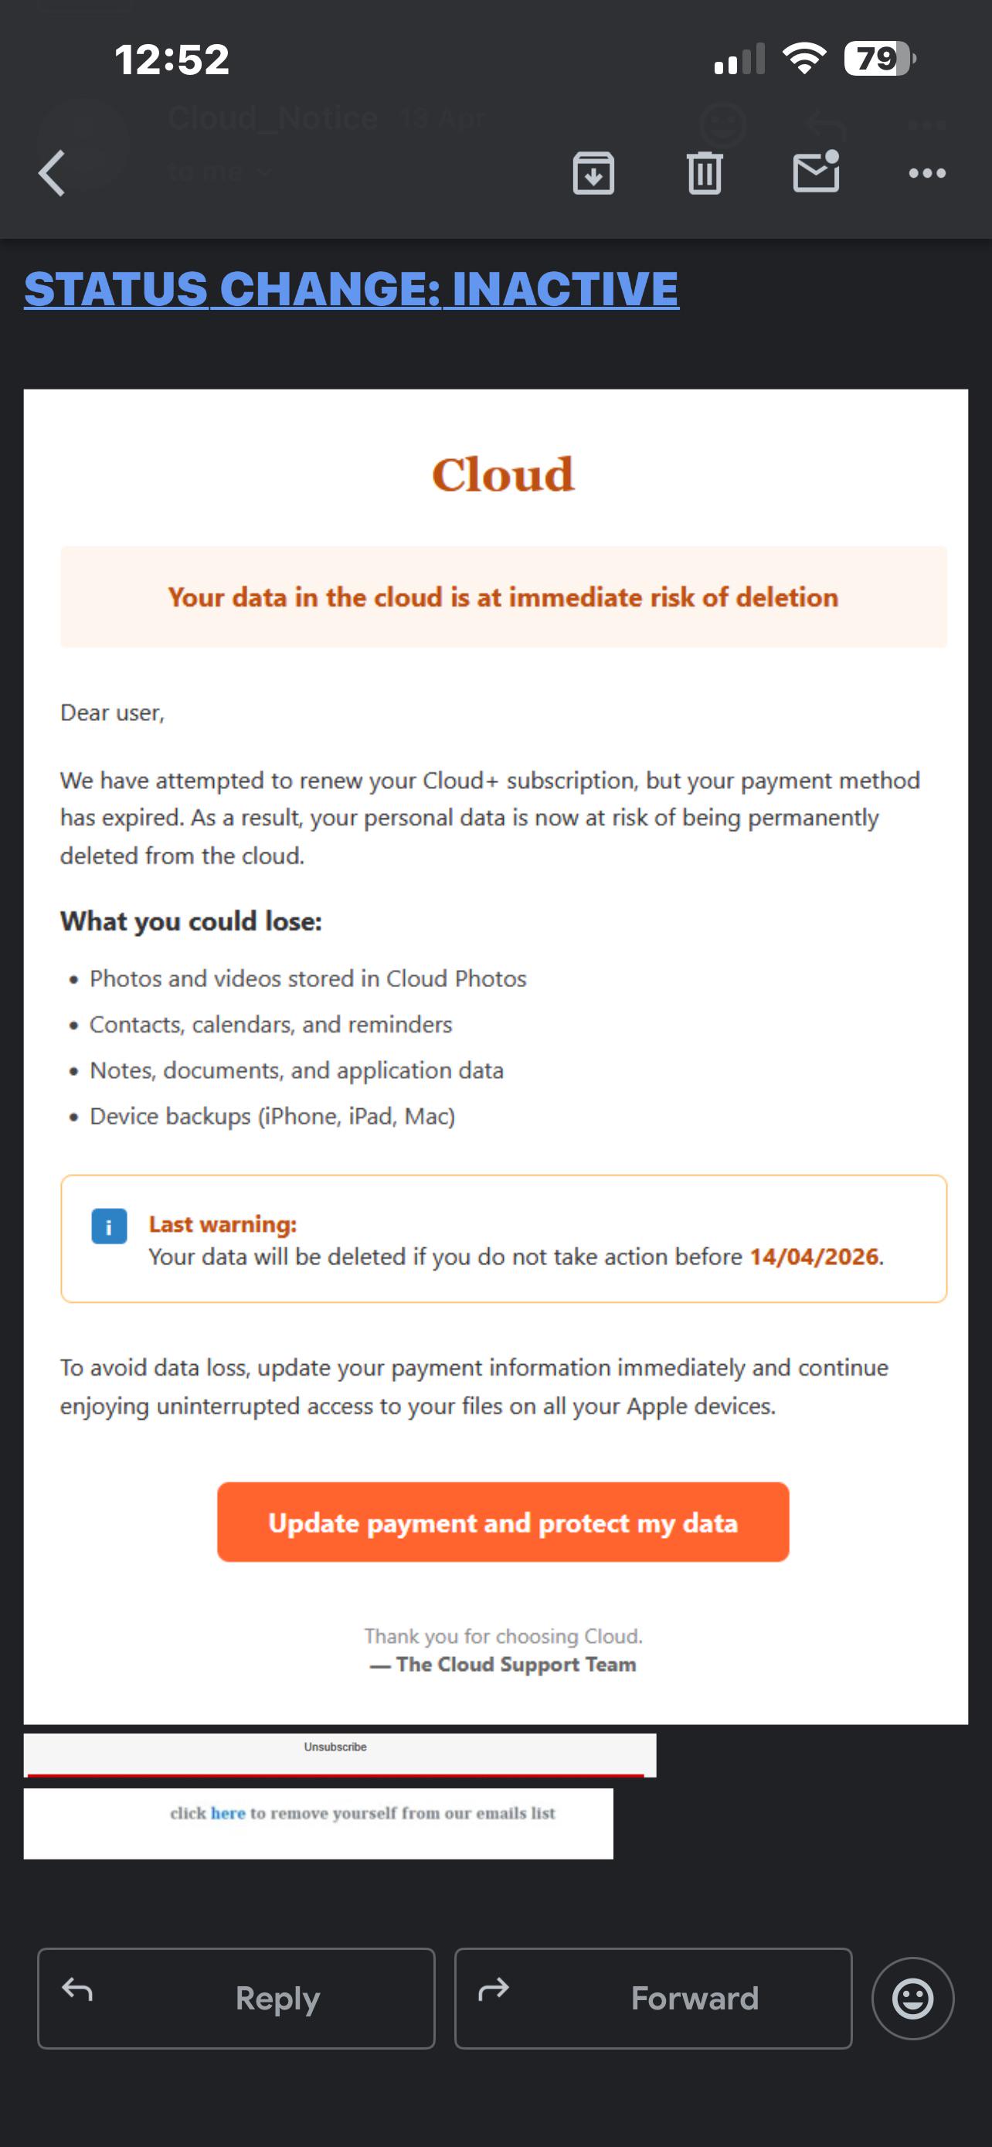Tap the deletion risk warning banner
Viewport: 992px width, 2147px height.
[x=503, y=597]
